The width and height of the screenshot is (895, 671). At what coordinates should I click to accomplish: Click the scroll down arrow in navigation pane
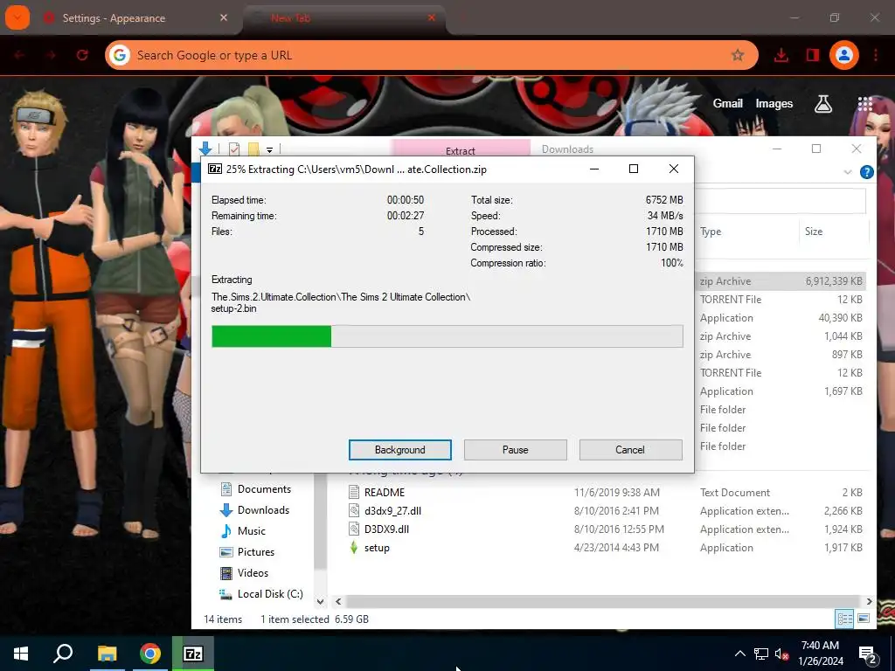point(320,601)
